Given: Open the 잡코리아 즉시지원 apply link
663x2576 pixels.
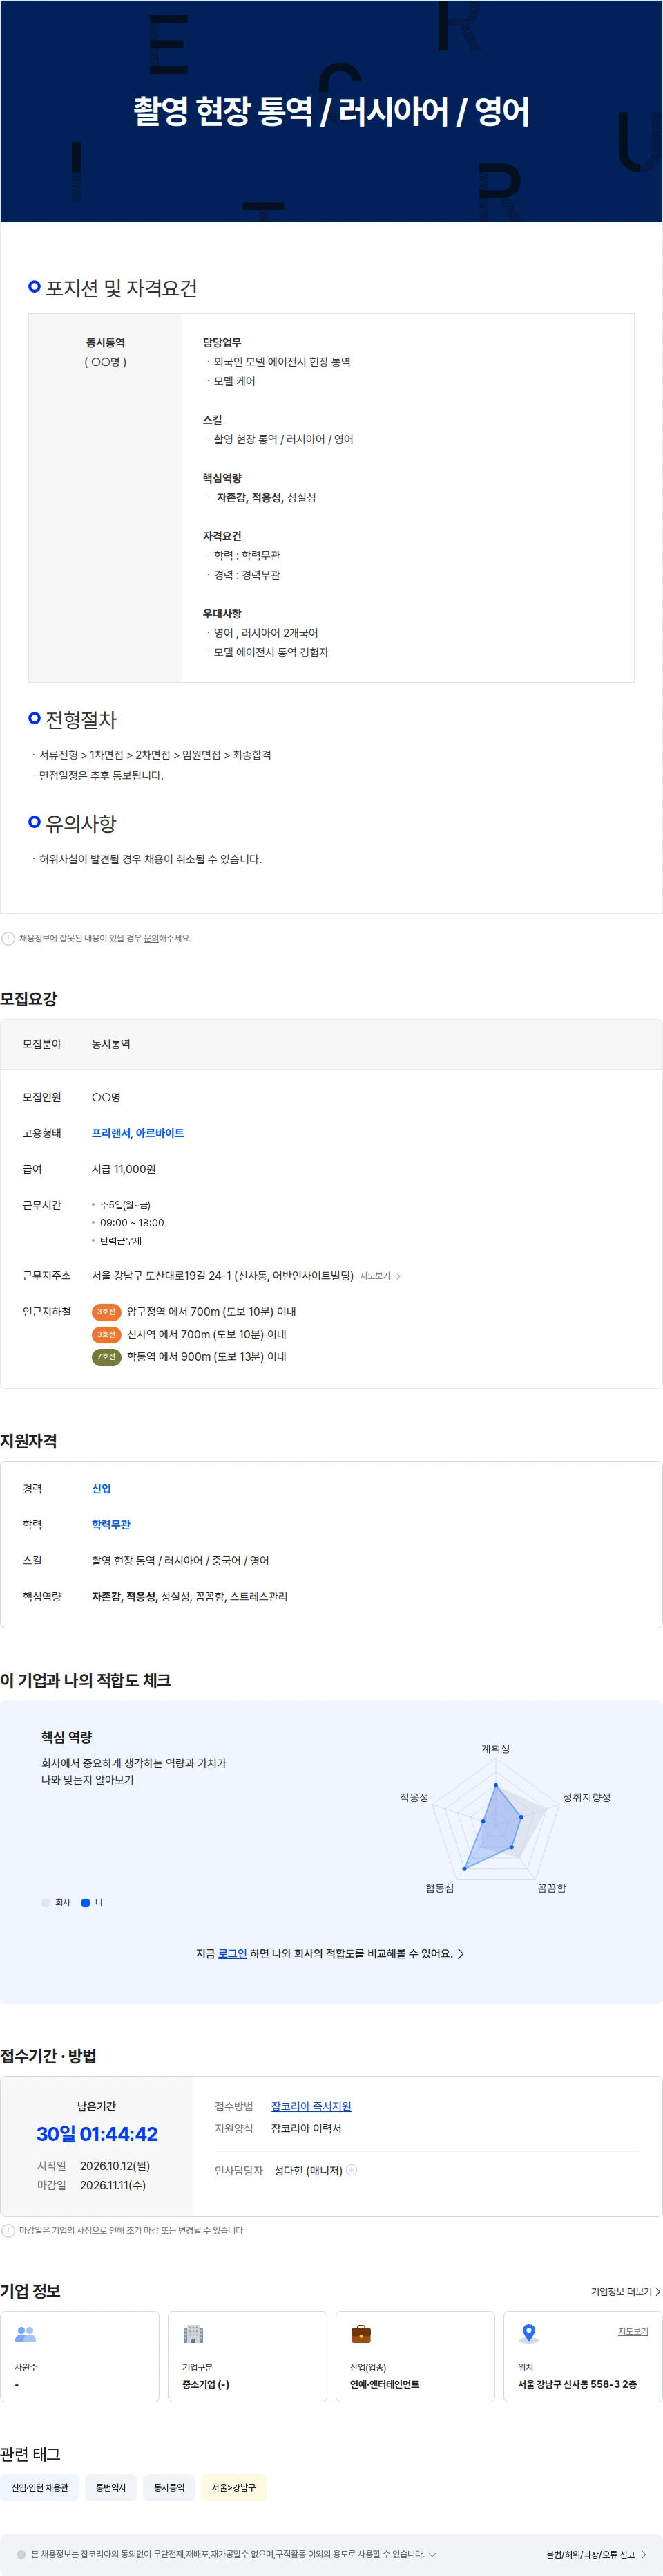Looking at the screenshot, I should [311, 2106].
